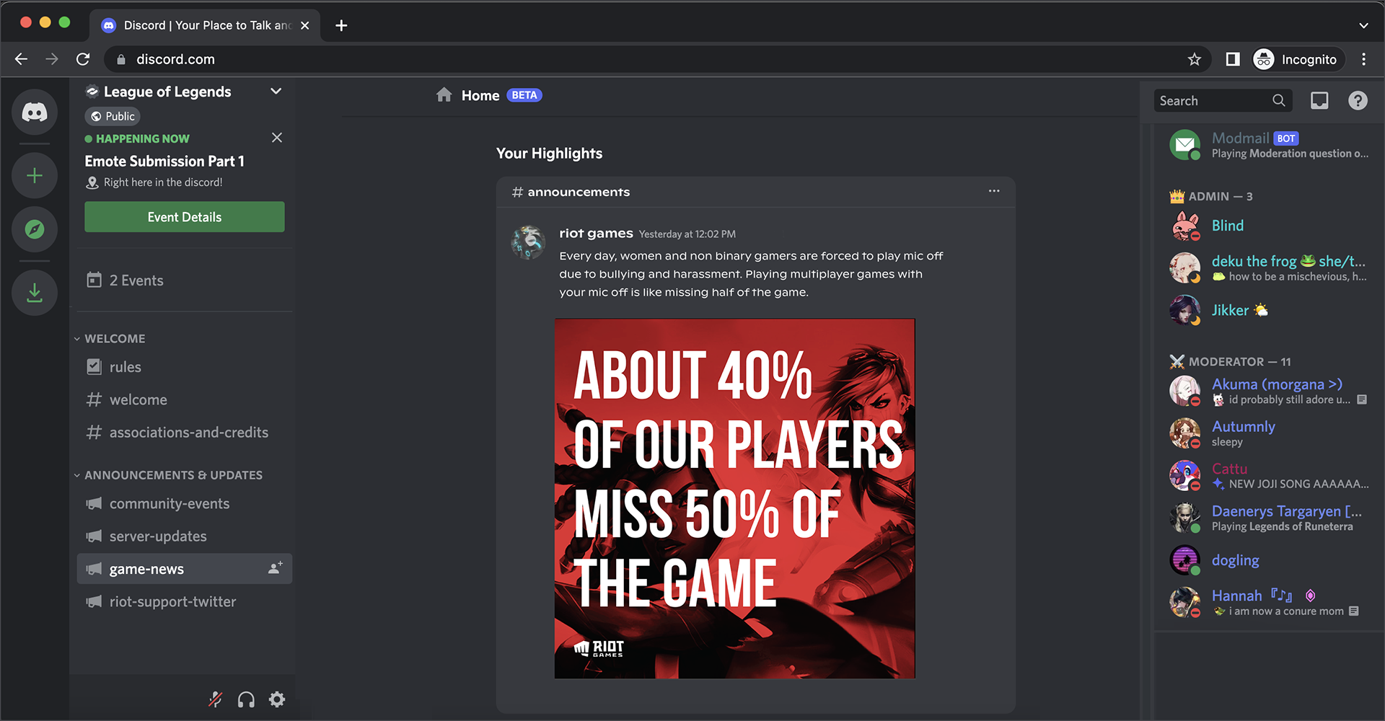Open Discord direct messages home icon
The image size is (1385, 721).
tap(35, 112)
